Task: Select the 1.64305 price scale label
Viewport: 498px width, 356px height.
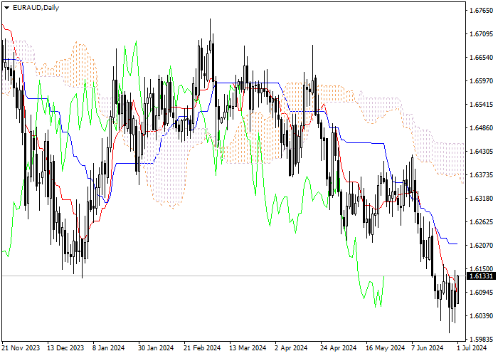Action: tap(481, 151)
